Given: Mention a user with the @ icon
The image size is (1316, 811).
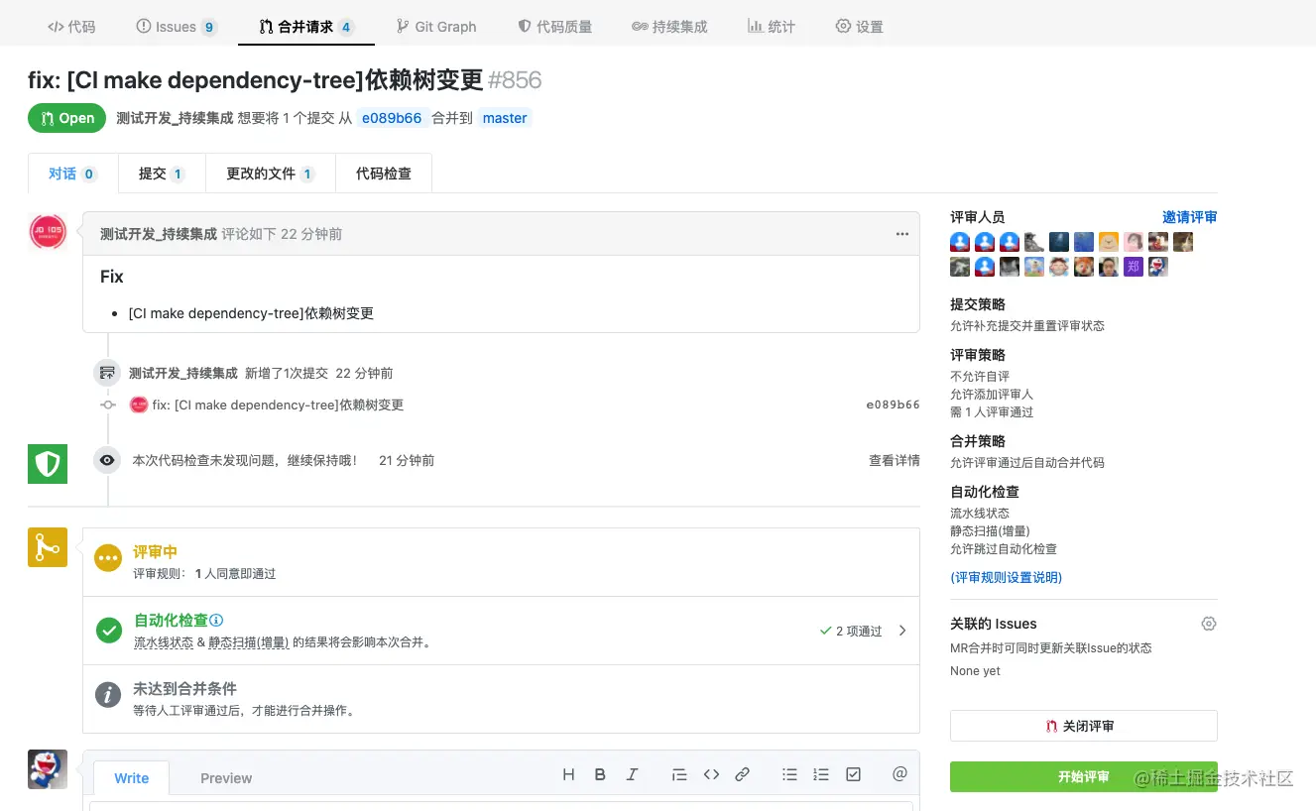Looking at the screenshot, I should (900, 775).
